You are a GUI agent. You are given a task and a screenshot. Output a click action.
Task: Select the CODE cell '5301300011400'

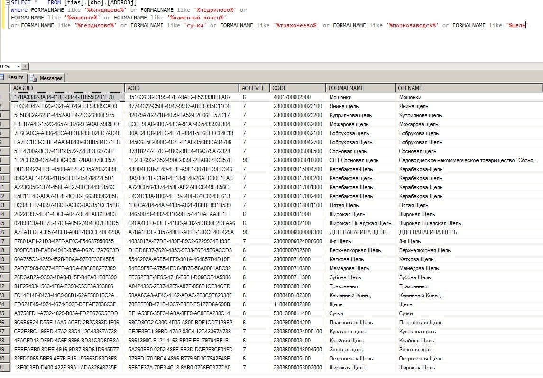click(x=298, y=313)
